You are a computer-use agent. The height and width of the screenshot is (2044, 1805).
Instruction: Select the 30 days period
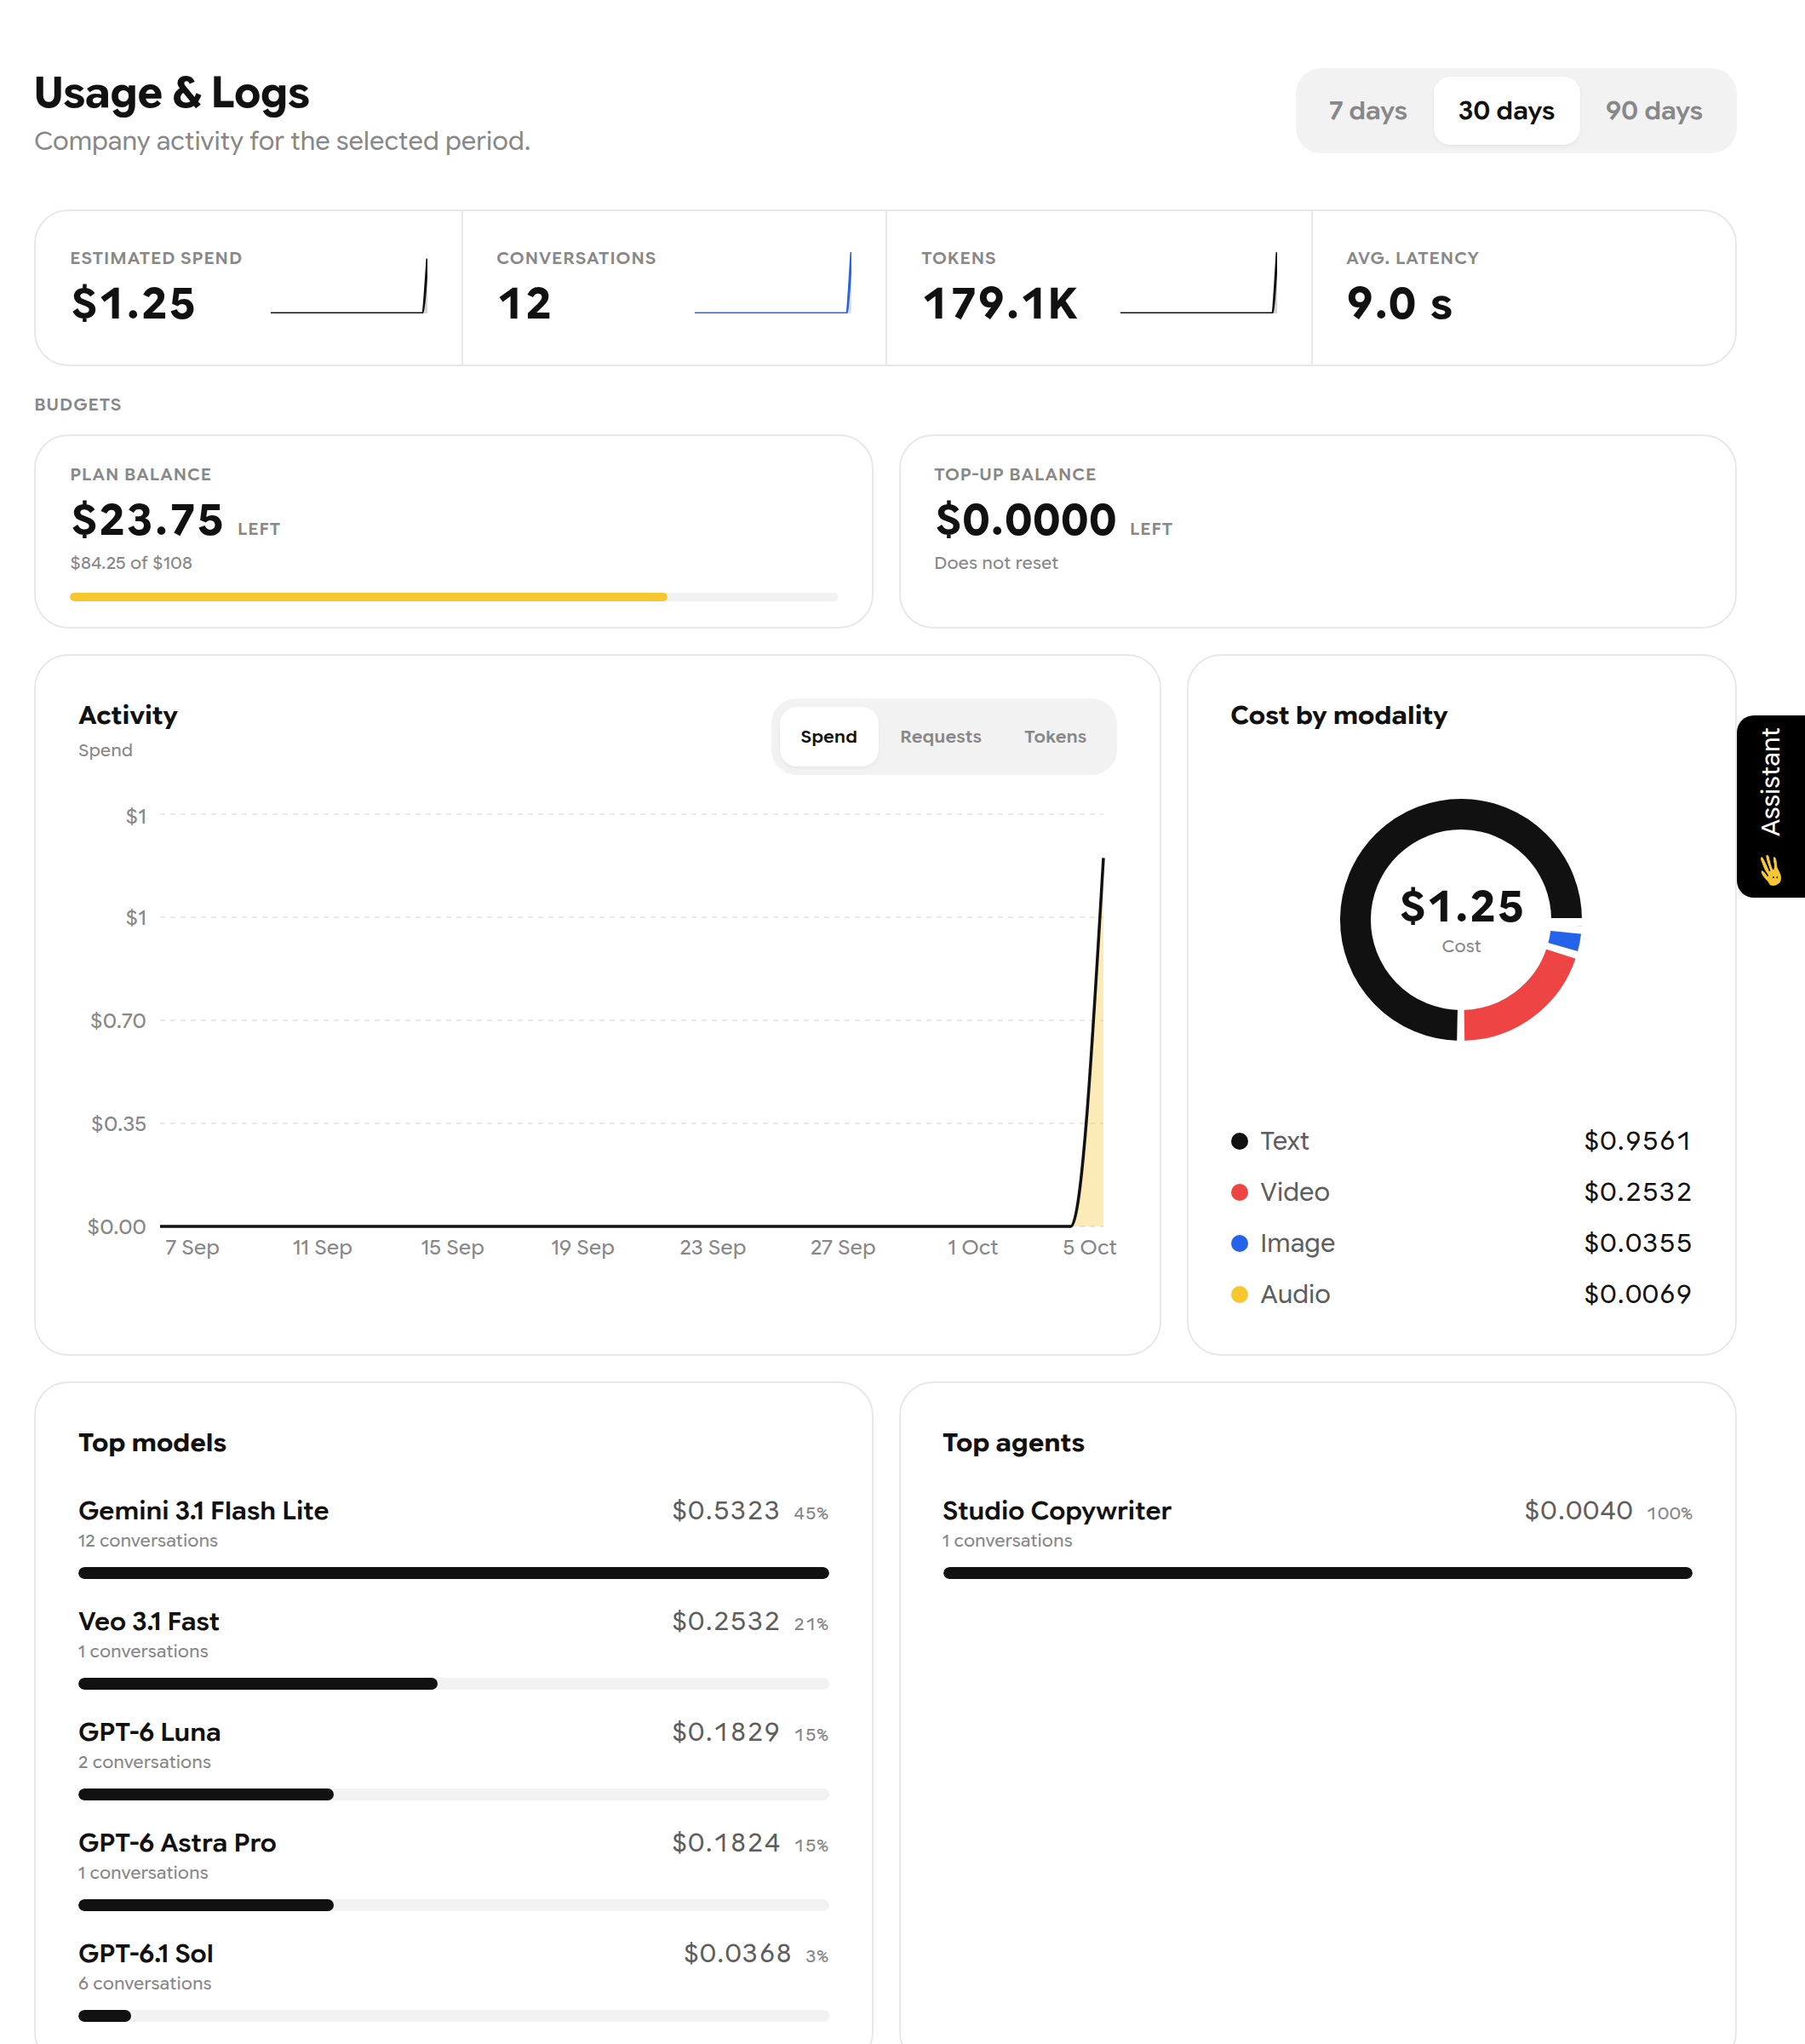pos(1505,111)
